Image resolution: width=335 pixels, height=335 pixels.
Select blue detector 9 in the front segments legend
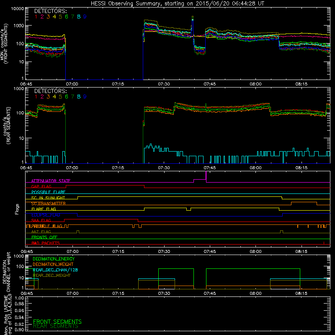pos(85,17)
